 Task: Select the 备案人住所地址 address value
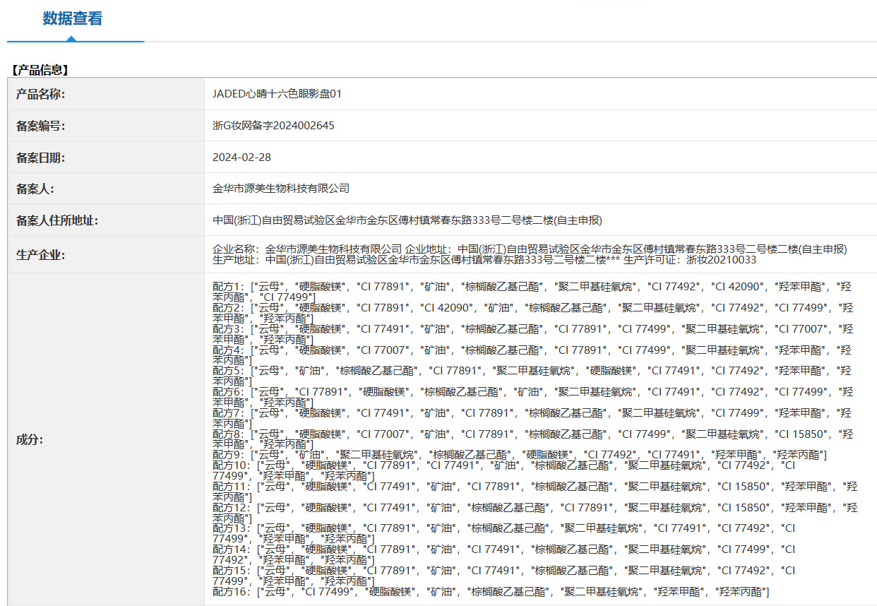[407, 220]
